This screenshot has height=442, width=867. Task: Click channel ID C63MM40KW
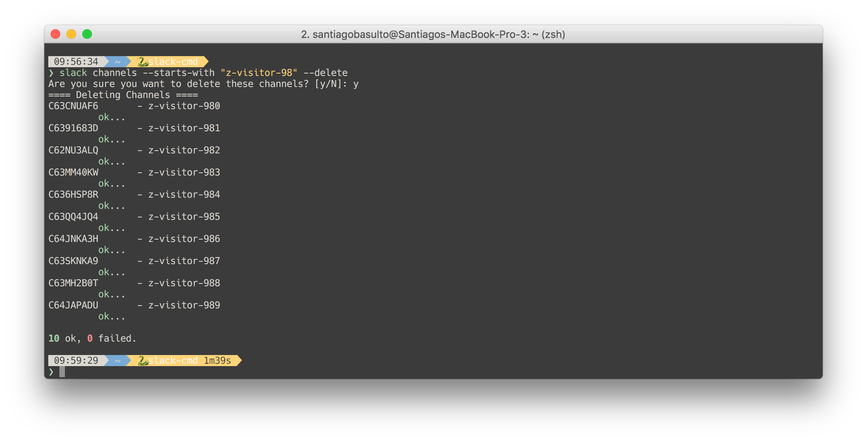tap(73, 172)
